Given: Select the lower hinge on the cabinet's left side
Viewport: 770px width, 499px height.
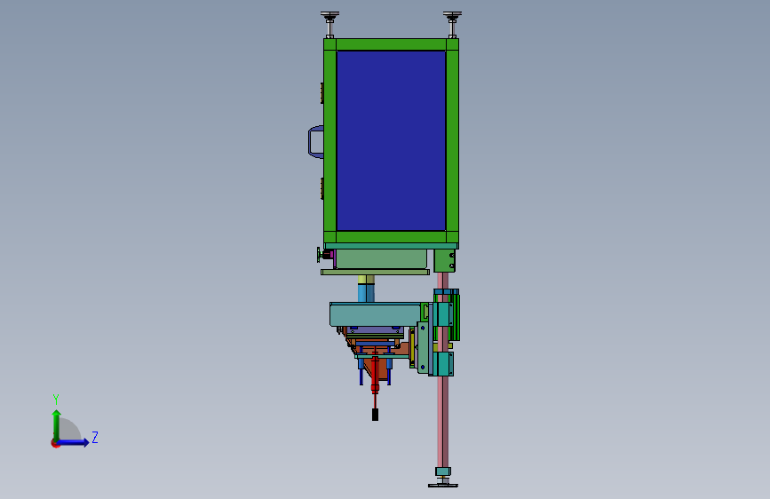Looking at the screenshot, I should (x=322, y=188).
